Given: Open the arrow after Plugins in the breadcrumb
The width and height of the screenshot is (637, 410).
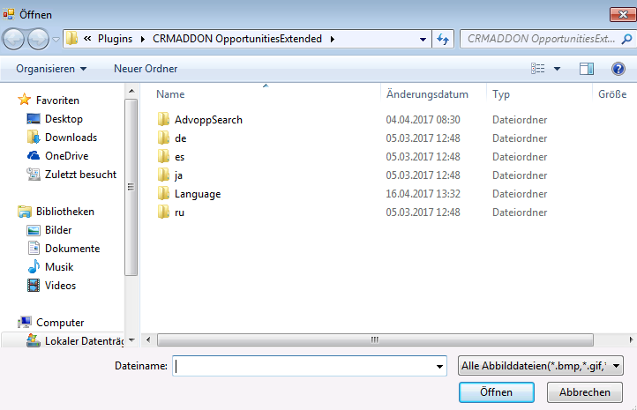Looking at the screenshot, I should point(143,39).
